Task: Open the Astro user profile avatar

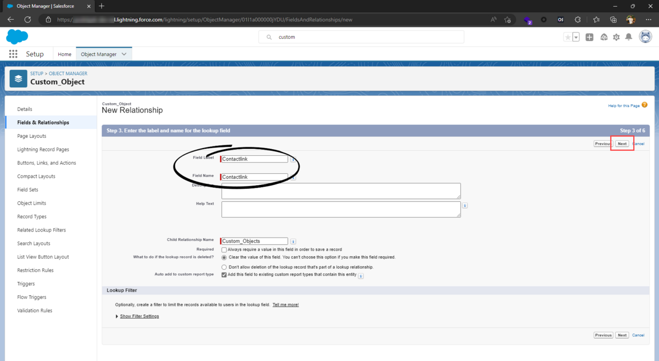Action: pyautogui.click(x=645, y=37)
